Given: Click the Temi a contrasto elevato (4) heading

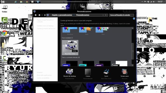Looking at the screenshot, I should coord(71,57).
